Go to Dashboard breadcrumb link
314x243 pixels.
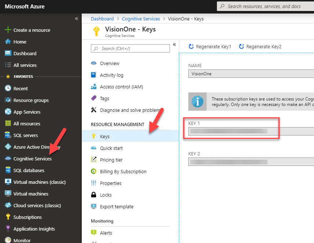pos(102,19)
